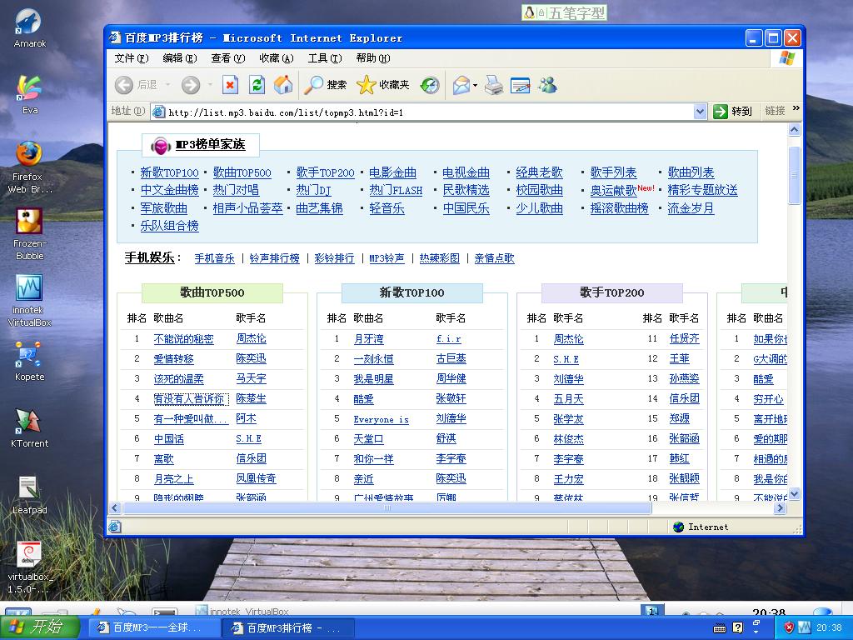Click the 转到 Go button
The image size is (853, 640).
click(733, 112)
